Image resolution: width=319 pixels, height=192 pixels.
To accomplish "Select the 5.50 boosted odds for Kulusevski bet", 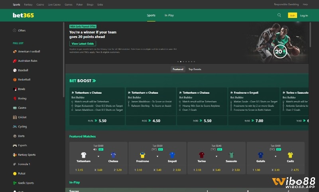I will tap(97, 121).
